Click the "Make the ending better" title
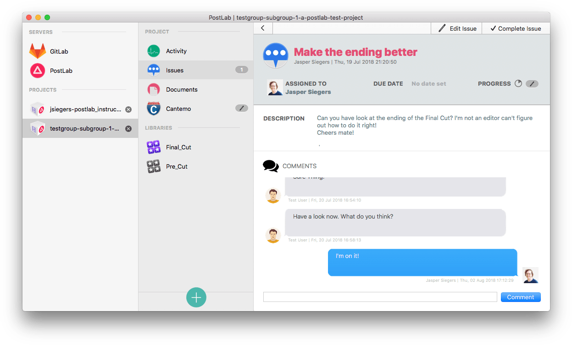Image resolution: width=572 pixels, height=345 pixels. coord(355,52)
